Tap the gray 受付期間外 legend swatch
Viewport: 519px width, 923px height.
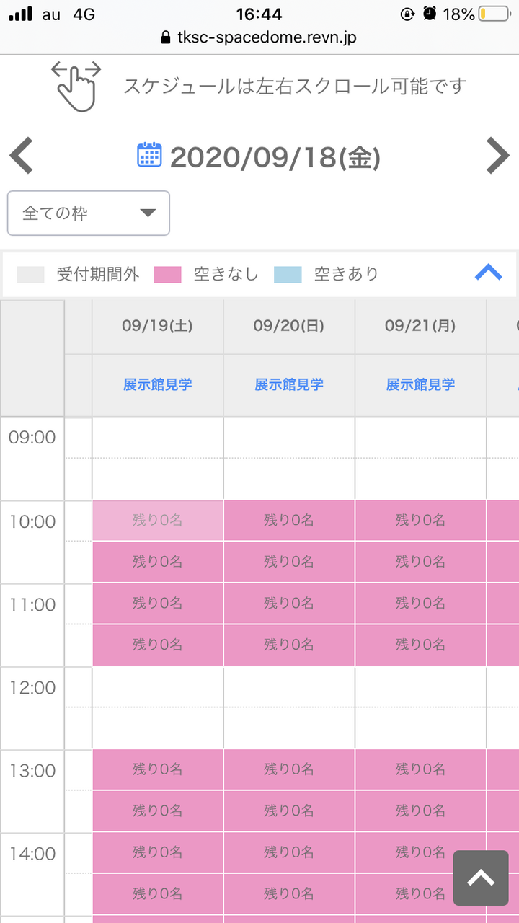click(30, 275)
